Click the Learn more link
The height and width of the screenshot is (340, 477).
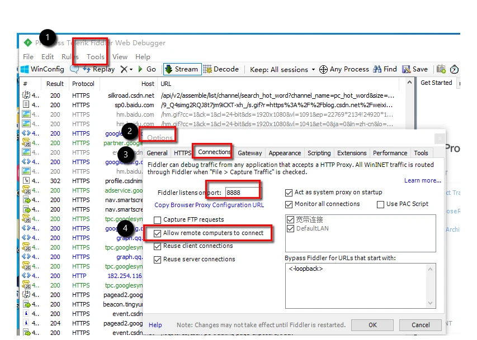tap(423, 180)
